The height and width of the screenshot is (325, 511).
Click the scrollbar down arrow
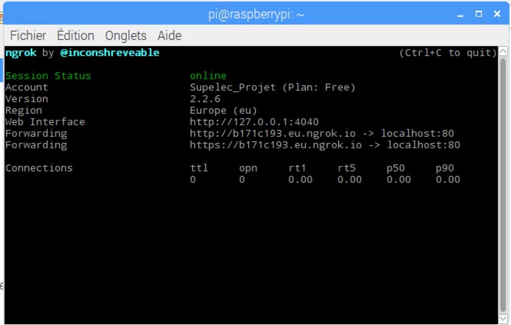point(503,319)
